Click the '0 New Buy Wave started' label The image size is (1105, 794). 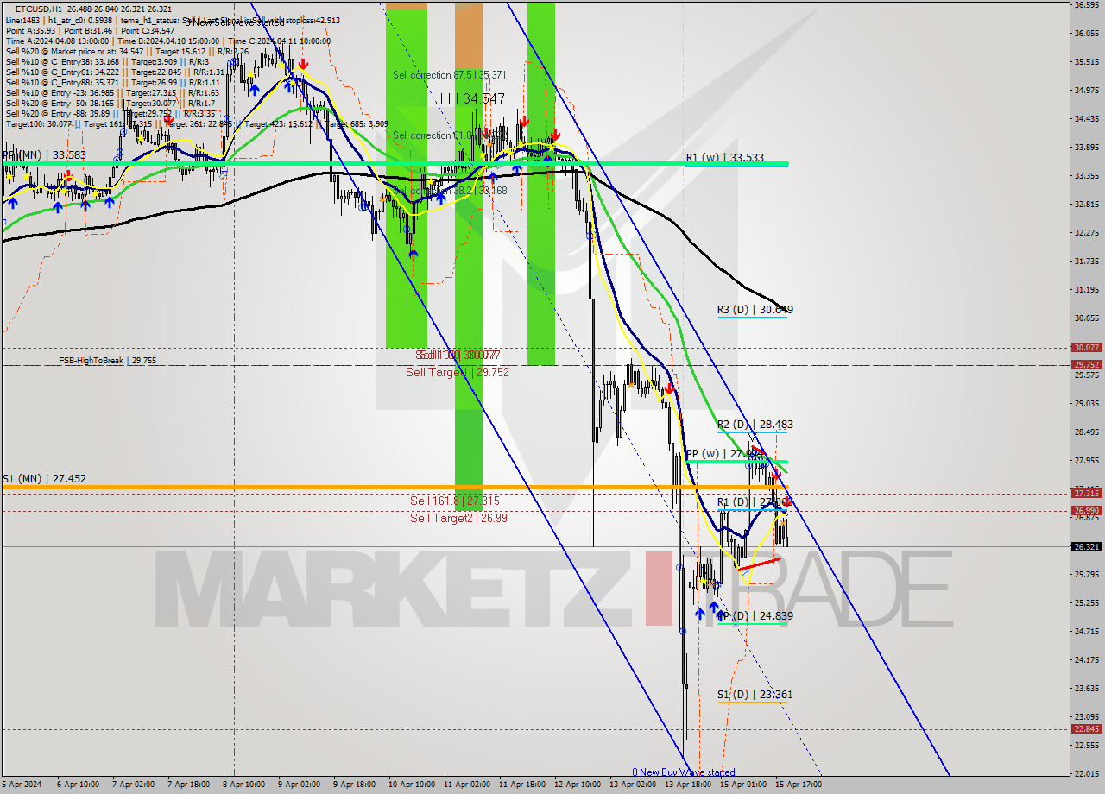(x=684, y=772)
